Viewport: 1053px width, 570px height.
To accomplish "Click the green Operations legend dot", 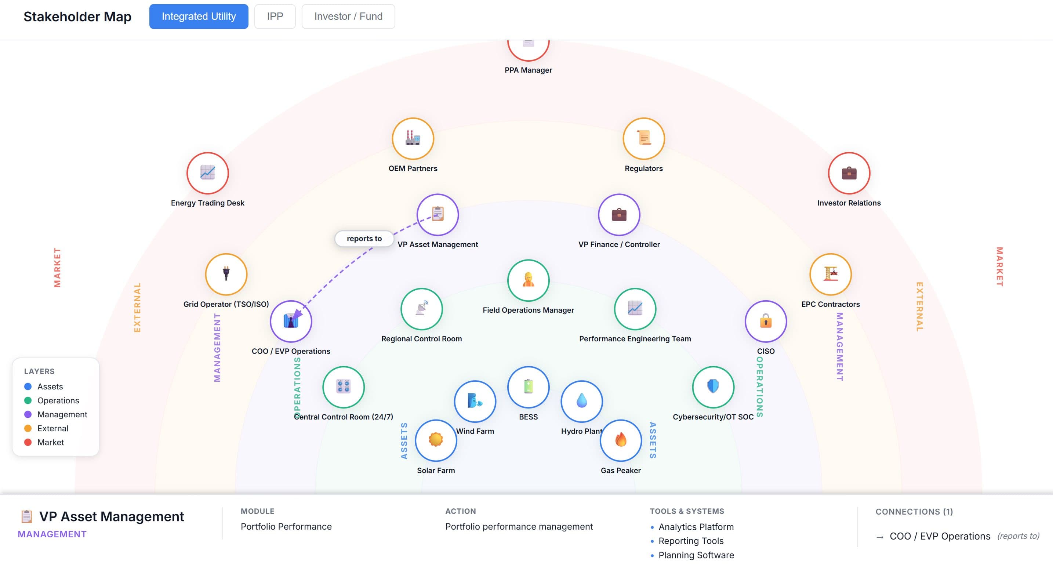I will [x=28, y=400].
